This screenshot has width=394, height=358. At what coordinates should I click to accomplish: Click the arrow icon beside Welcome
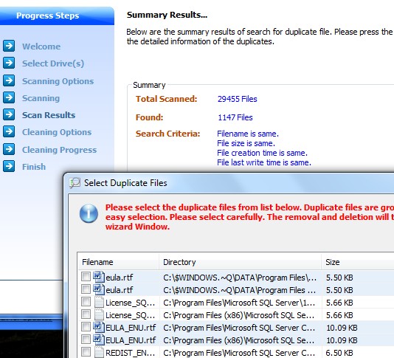pos(9,46)
